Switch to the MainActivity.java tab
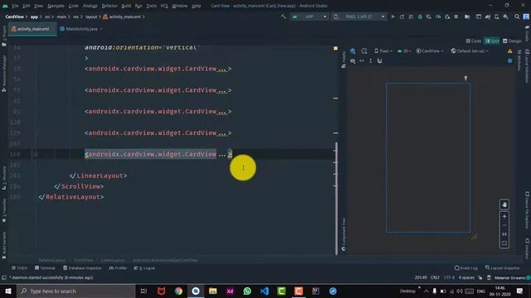This screenshot has height=298, width=531. [x=81, y=29]
